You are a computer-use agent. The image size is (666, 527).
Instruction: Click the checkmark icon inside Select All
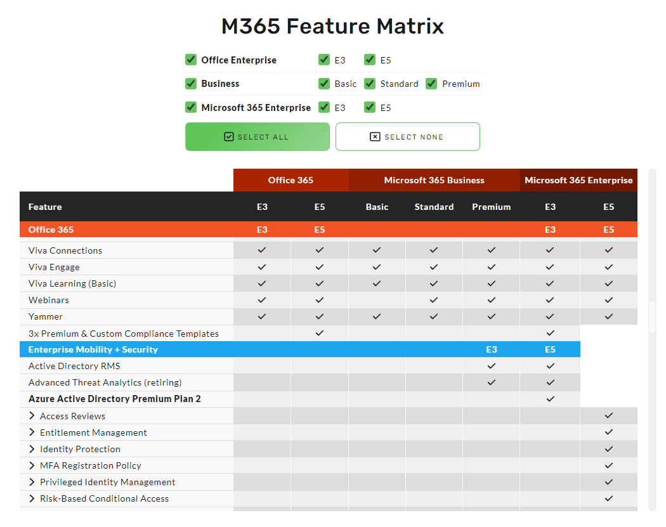(x=229, y=137)
